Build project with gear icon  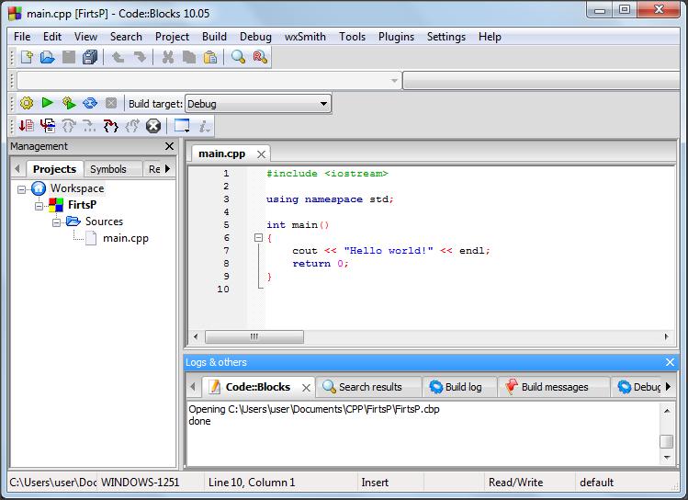coord(27,103)
